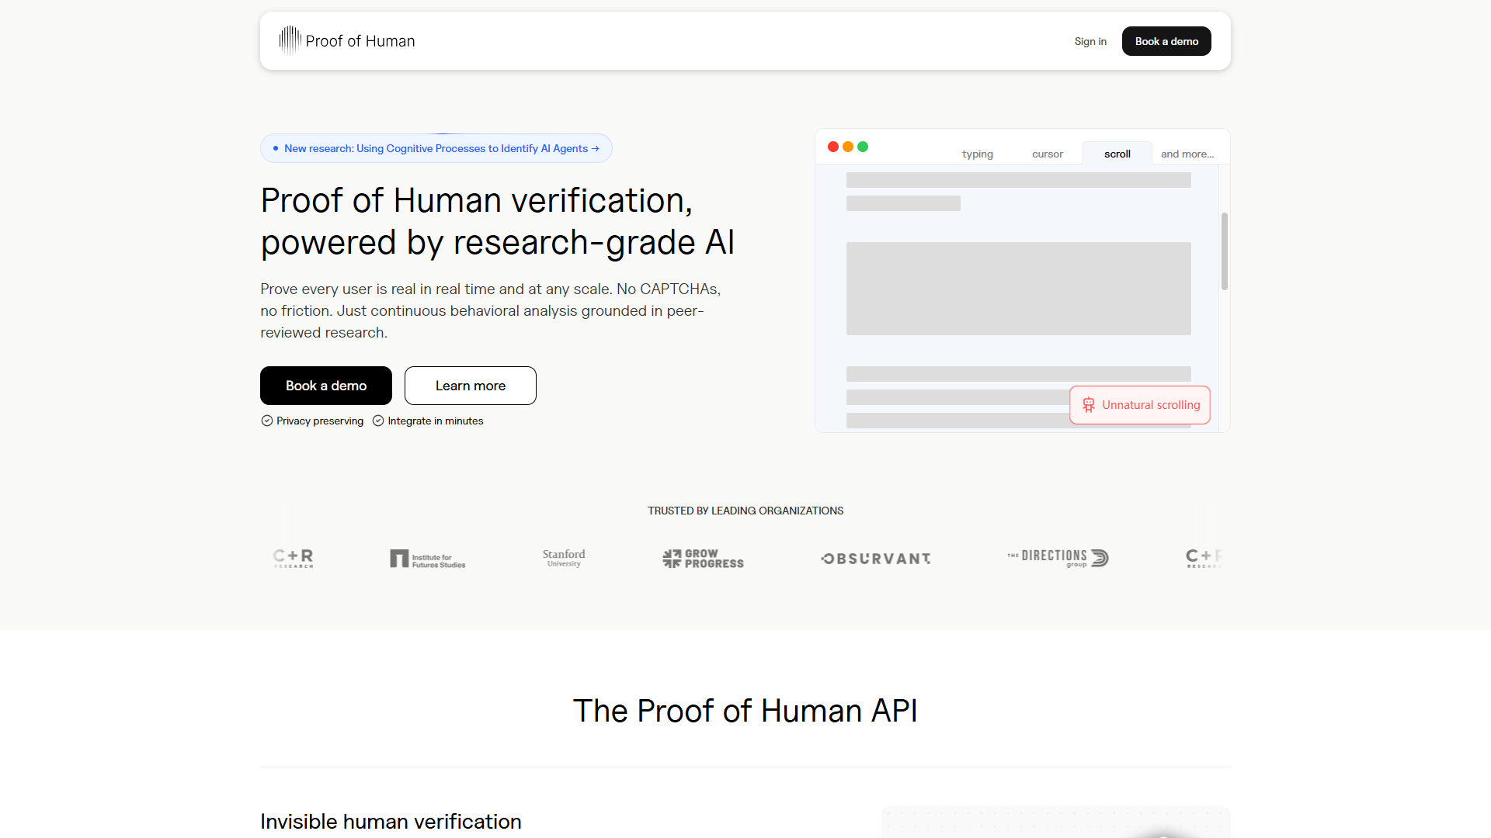Viewport: 1491px width, 838px height.
Task: Click the main hero headline text
Action: 497,222
